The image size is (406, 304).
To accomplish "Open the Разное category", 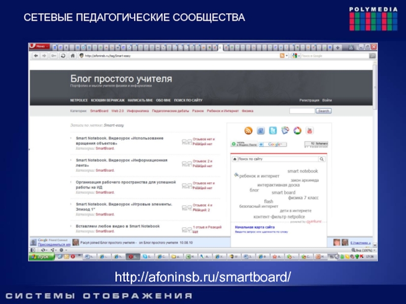I will (198, 111).
